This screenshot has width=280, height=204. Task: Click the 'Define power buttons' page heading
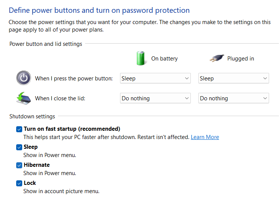click(99, 10)
